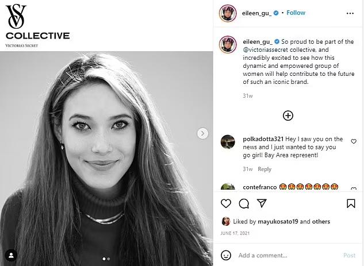Follow eileen_gu_ account

point(296,13)
